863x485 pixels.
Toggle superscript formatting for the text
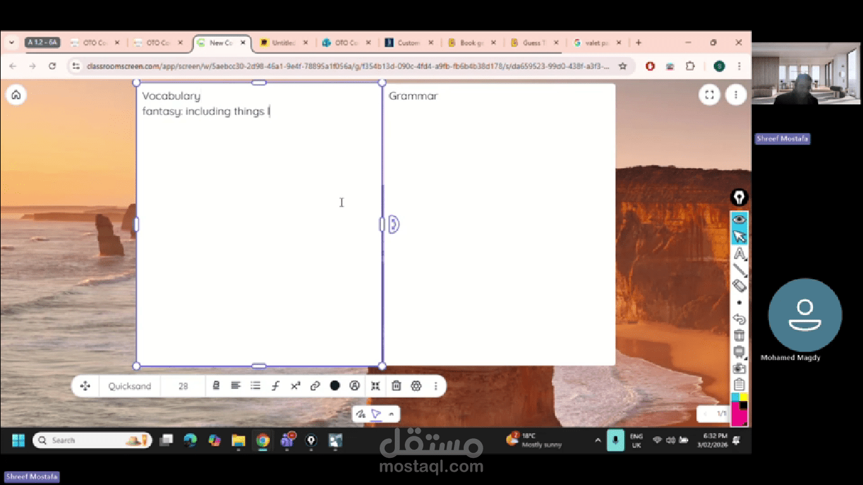click(295, 386)
